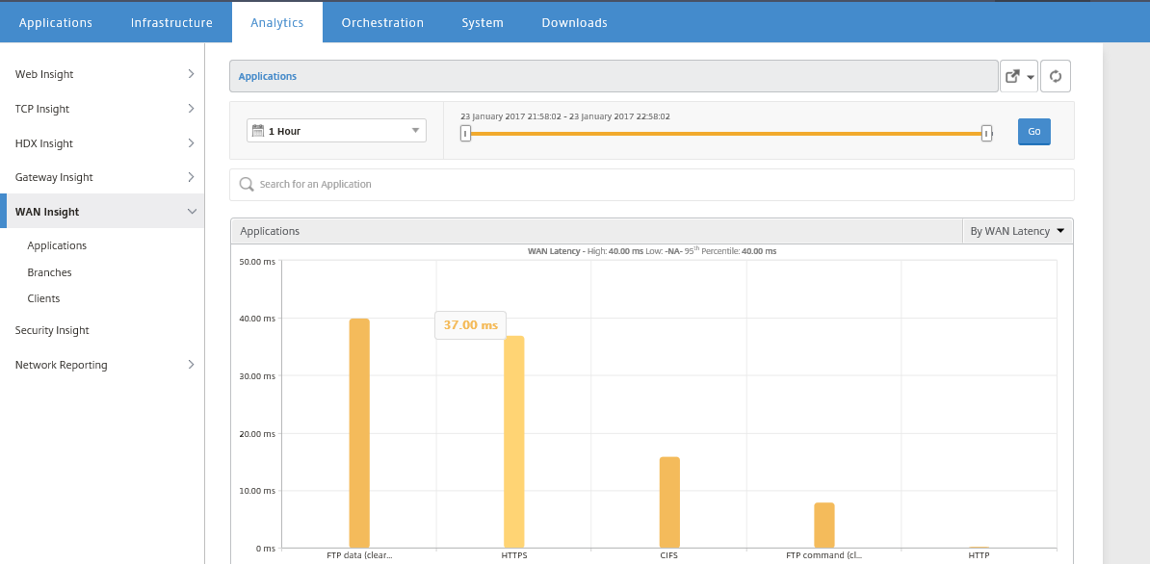1150x564 pixels.
Task: Go to the Orchestration tab
Action: click(382, 23)
